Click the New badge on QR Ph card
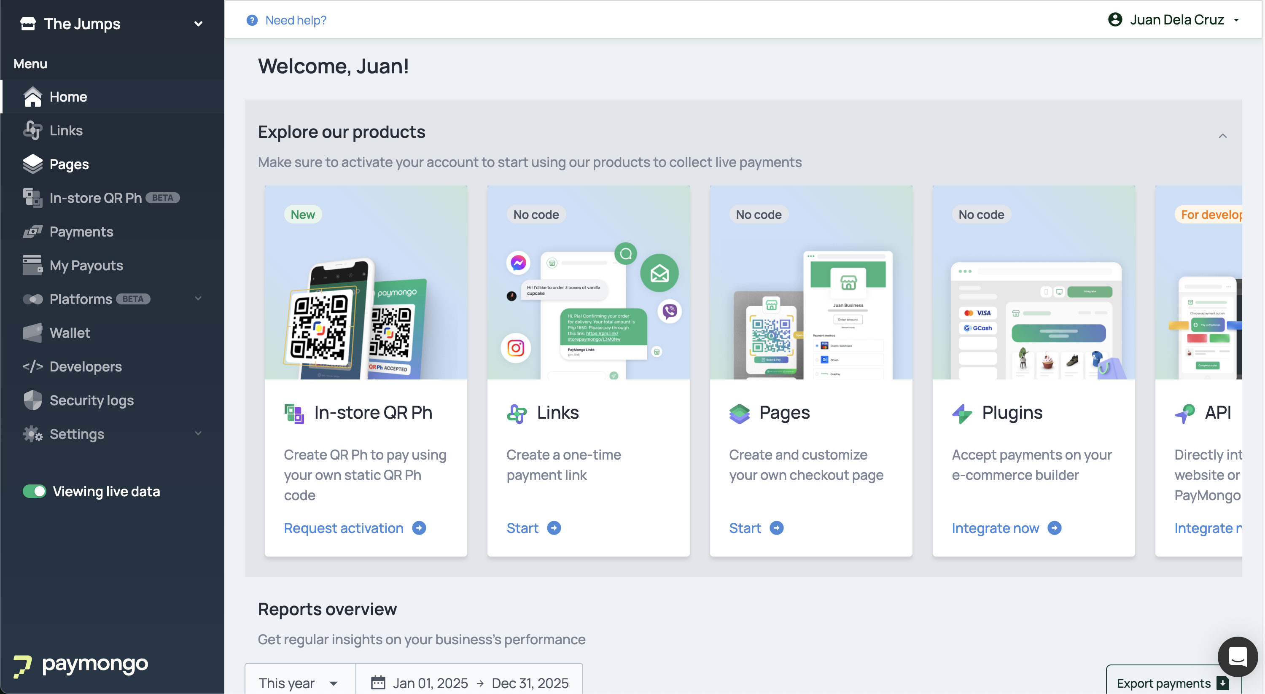 click(x=302, y=215)
